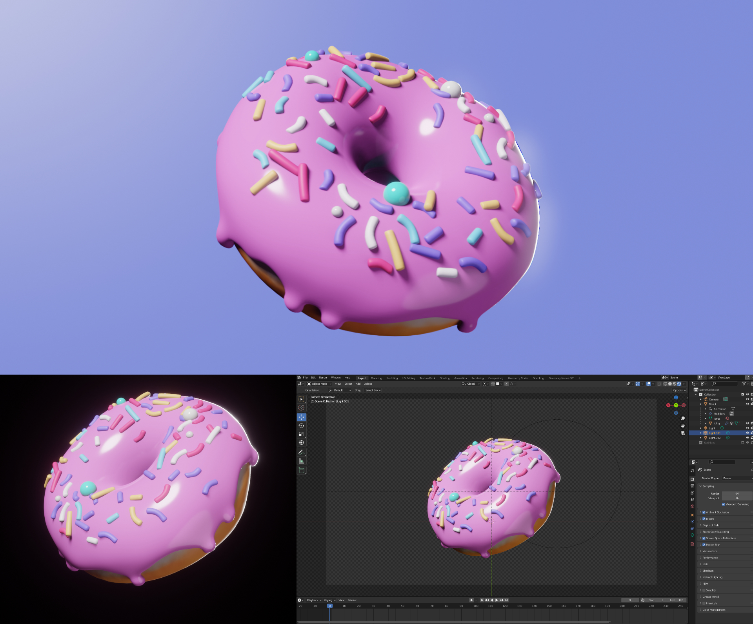Enable the Simplify checkbox
753x624 pixels.
point(704,590)
